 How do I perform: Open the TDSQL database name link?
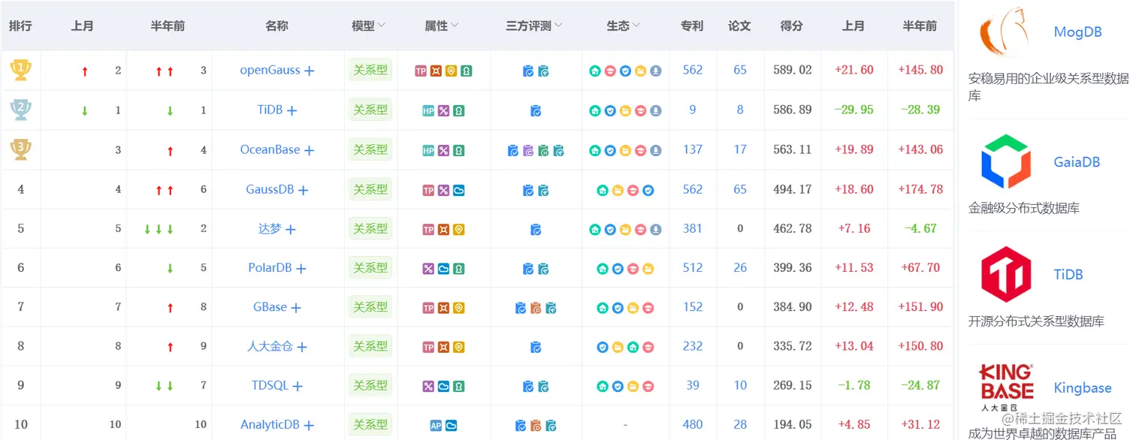(270, 385)
